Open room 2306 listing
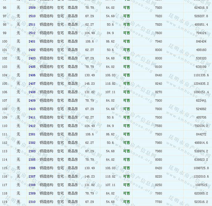The image size is (212, 206). coord(32,168)
